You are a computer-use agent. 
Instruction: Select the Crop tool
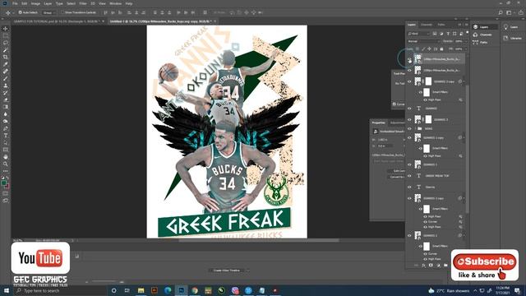(6, 57)
